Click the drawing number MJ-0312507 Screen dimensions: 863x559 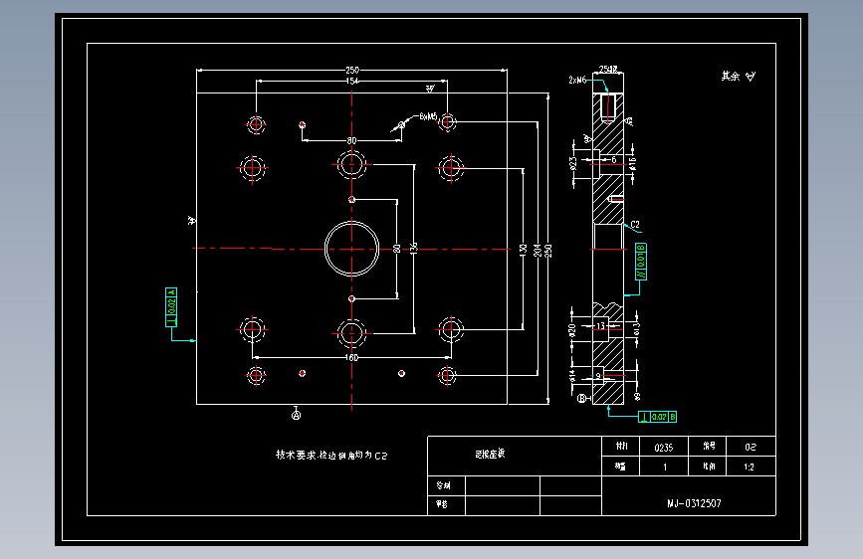coord(694,503)
